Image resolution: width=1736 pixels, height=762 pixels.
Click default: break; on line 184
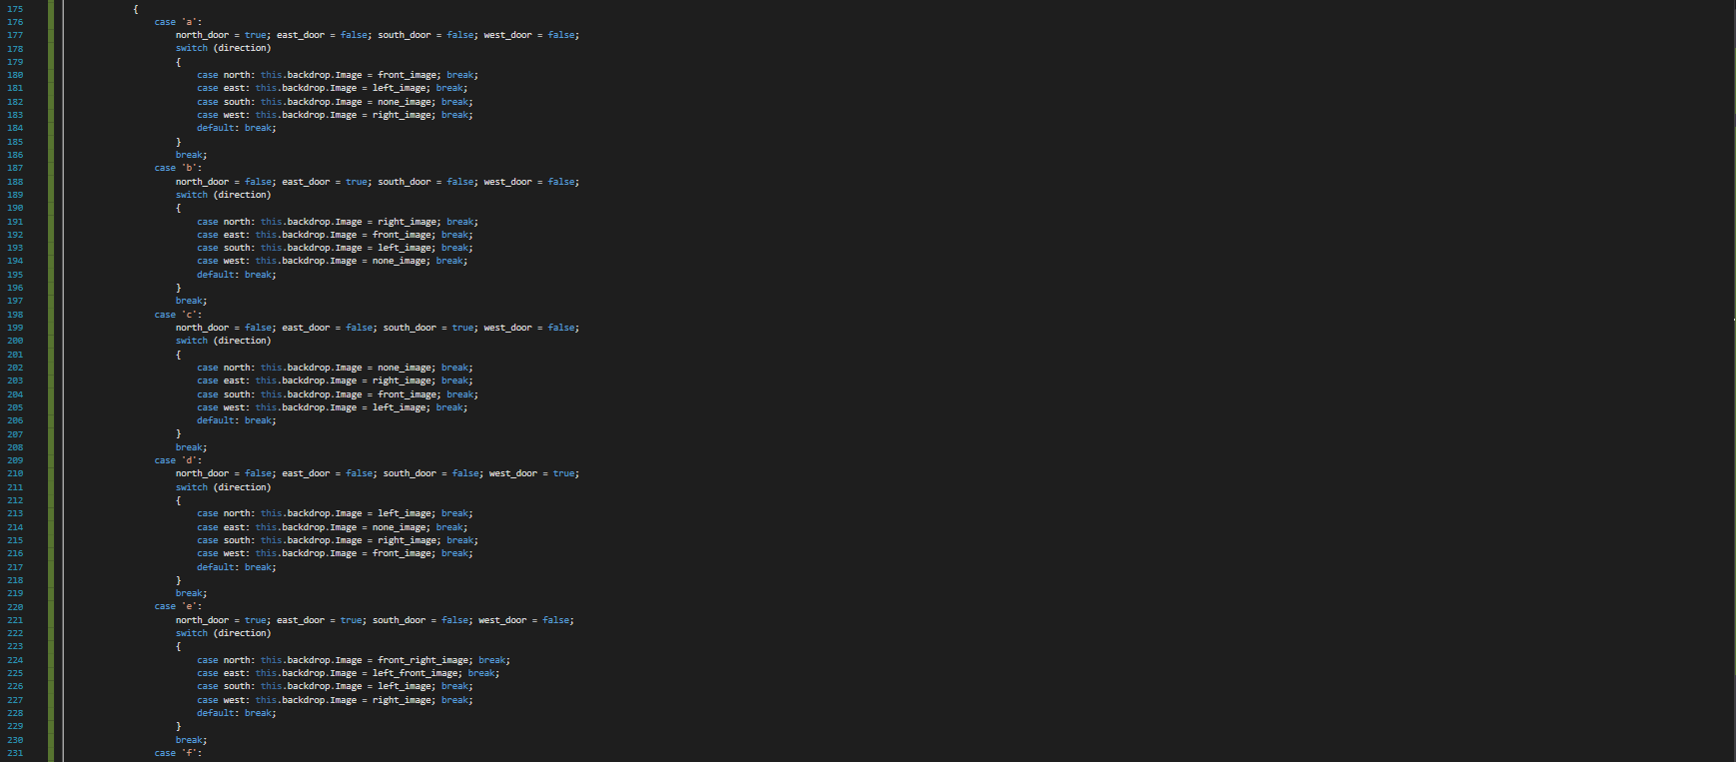237,128
